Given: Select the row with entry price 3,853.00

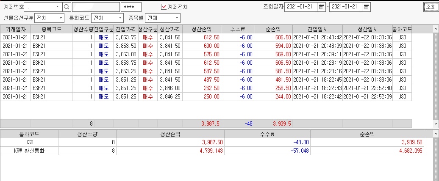Looking at the screenshot, I should [206, 54].
